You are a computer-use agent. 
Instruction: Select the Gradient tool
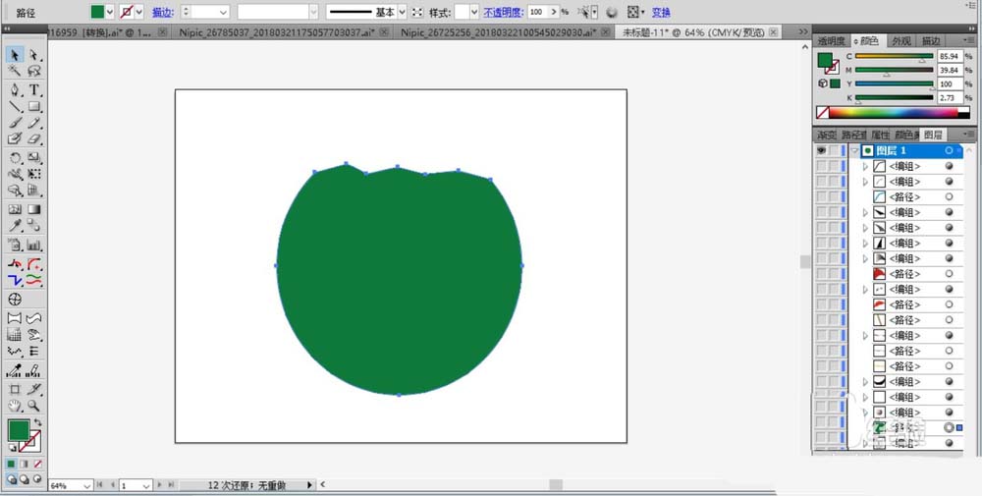[34, 209]
